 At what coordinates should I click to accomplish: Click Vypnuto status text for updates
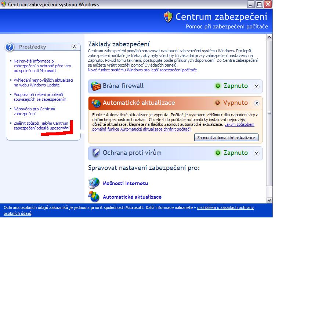tap(235, 103)
